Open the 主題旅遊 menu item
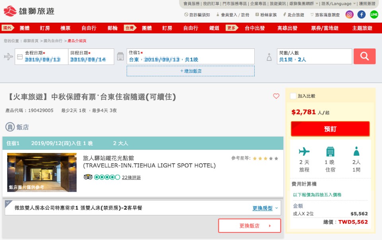The width and height of the screenshot is (382, 240). coord(362,28)
